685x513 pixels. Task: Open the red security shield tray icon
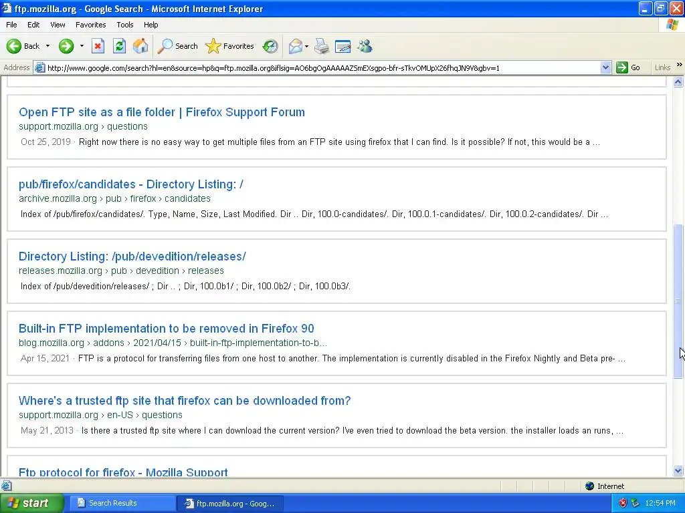tap(623, 503)
